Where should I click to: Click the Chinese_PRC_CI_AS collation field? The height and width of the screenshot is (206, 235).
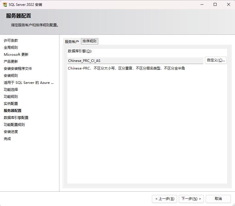(135, 61)
